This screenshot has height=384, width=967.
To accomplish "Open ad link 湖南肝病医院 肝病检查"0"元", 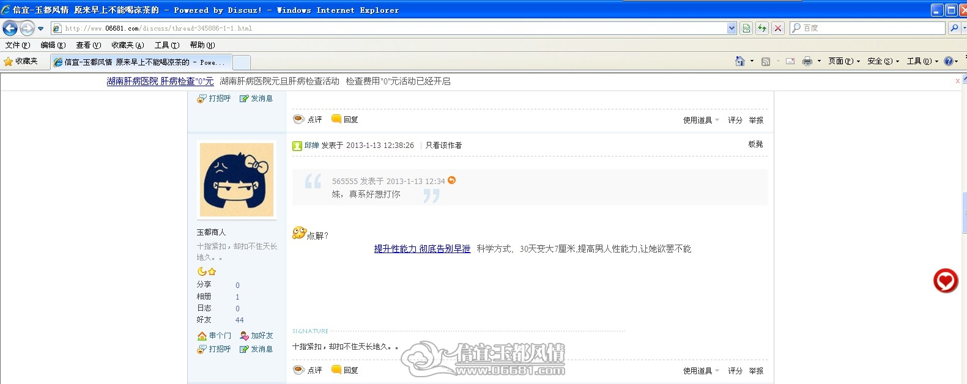I will click(160, 81).
